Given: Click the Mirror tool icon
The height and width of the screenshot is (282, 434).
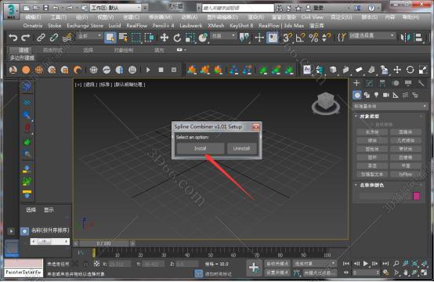Looking at the screenshot, I should pyautogui.click(x=406, y=38).
